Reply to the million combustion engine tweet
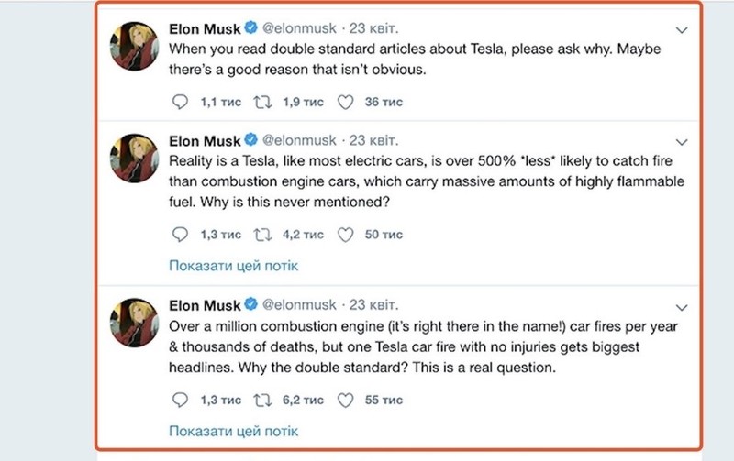734x461 pixels. (x=180, y=400)
